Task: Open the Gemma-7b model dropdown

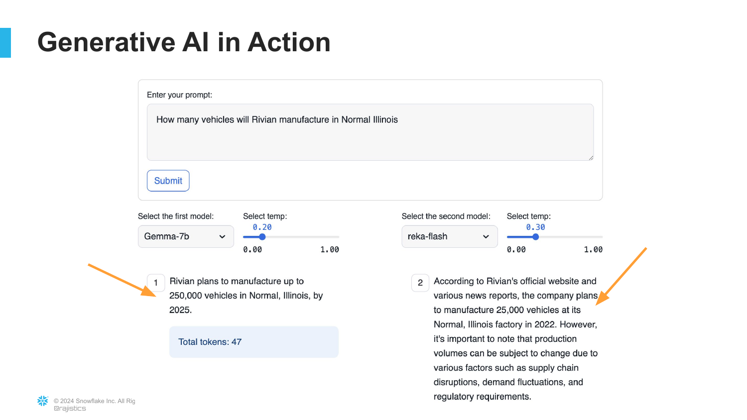Action: coord(185,236)
